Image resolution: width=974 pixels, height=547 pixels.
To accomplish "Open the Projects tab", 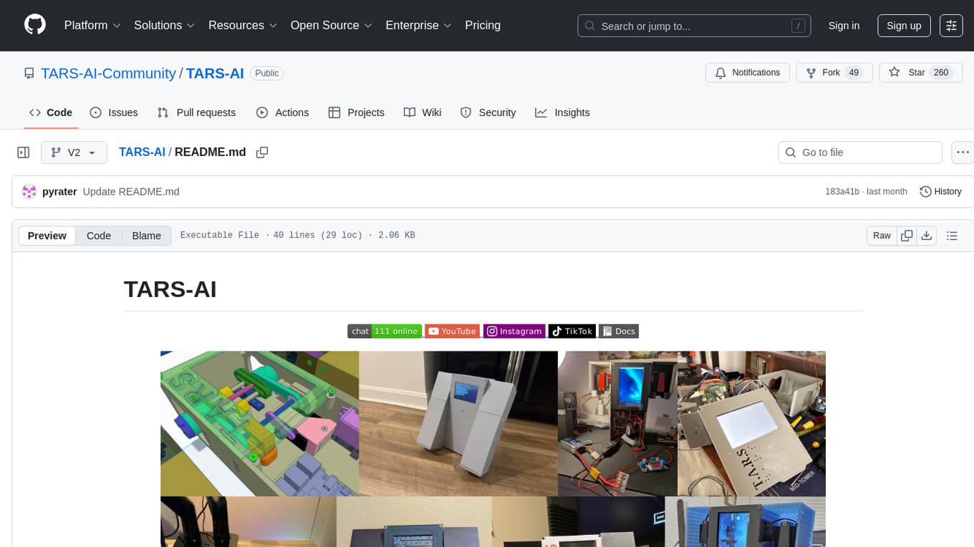I will [357, 112].
